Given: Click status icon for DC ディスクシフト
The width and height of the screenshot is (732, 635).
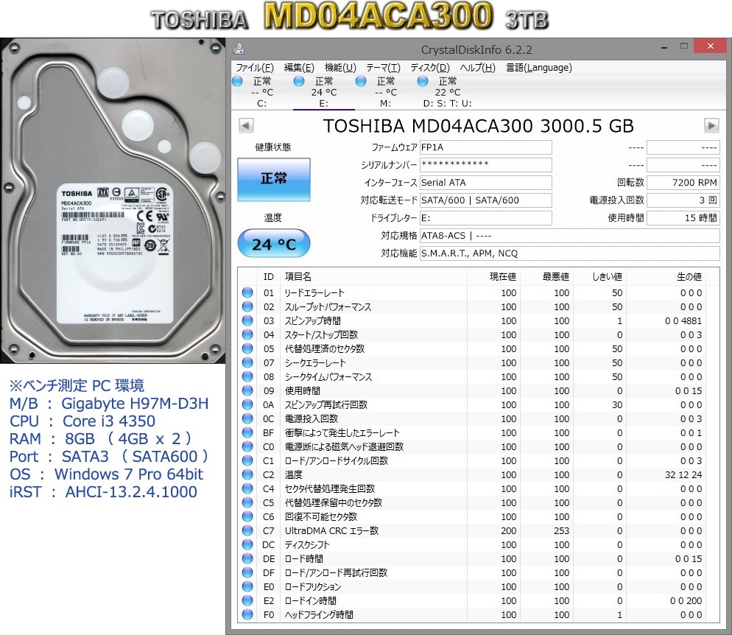Looking at the screenshot, I should tap(247, 545).
